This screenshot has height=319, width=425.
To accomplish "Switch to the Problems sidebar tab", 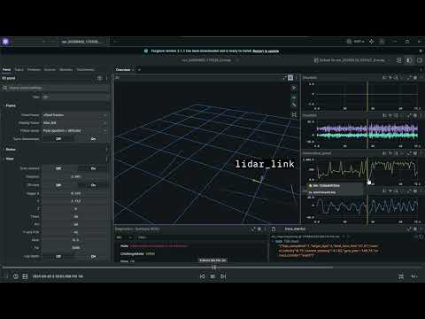I will [x=34, y=70].
